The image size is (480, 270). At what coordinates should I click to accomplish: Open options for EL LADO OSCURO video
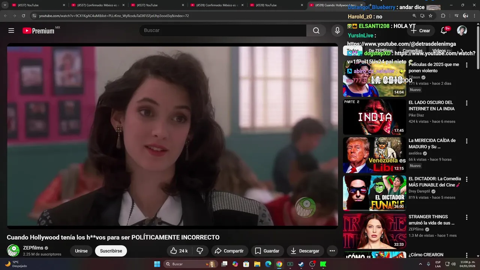tap(466, 103)
